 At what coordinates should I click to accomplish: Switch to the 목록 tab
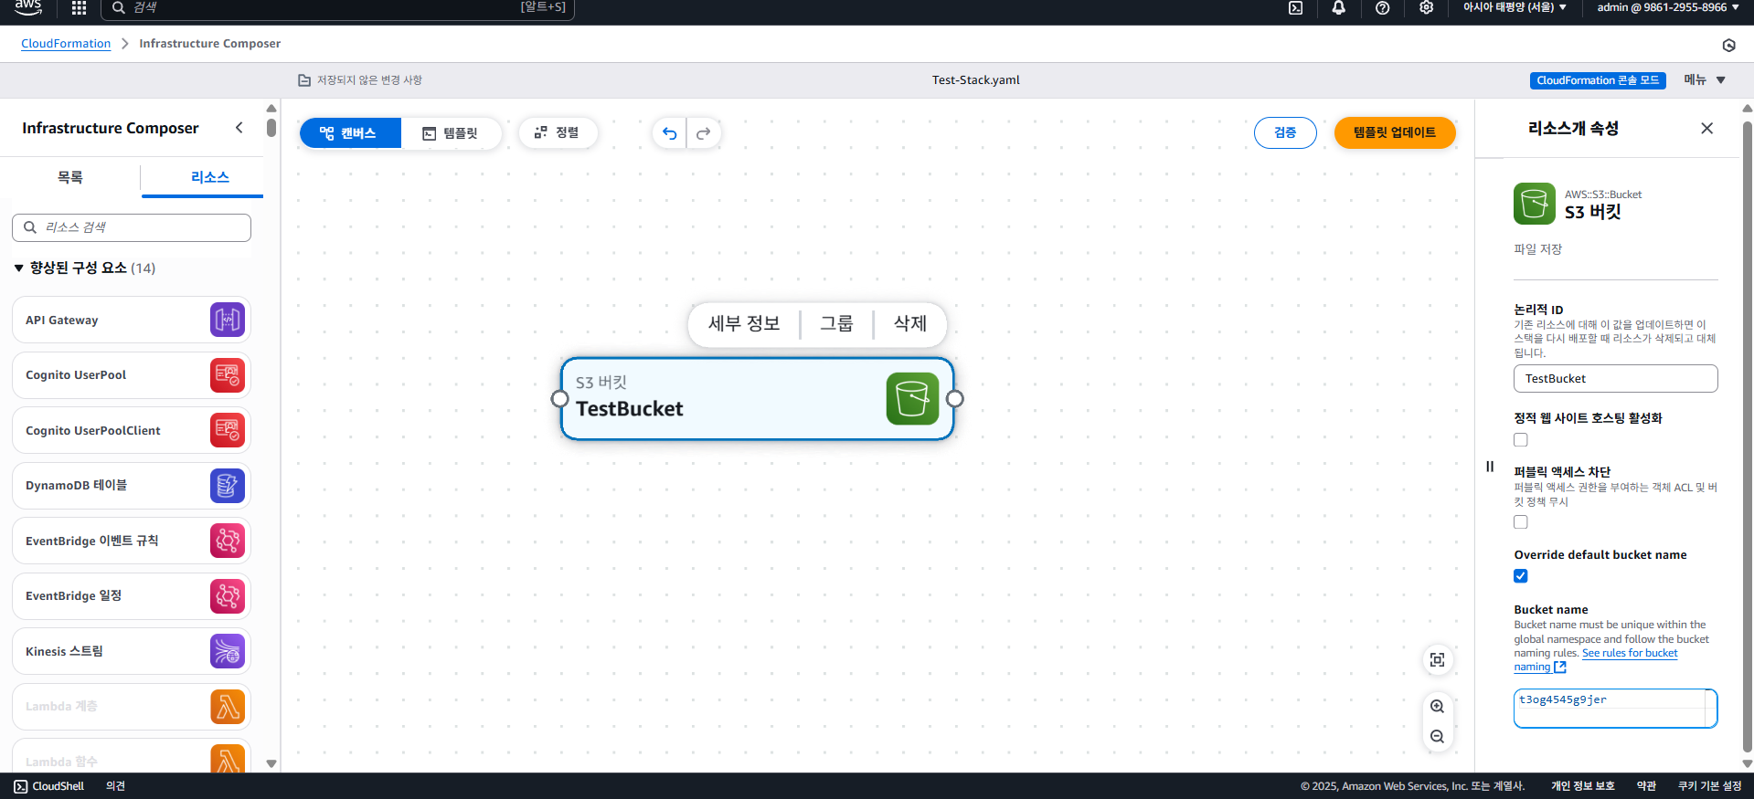pos(70,177)
